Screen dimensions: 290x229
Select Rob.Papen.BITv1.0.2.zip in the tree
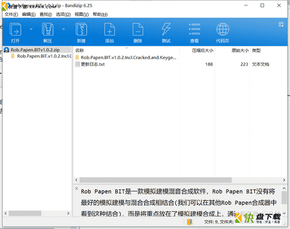(x=35, y=50)
